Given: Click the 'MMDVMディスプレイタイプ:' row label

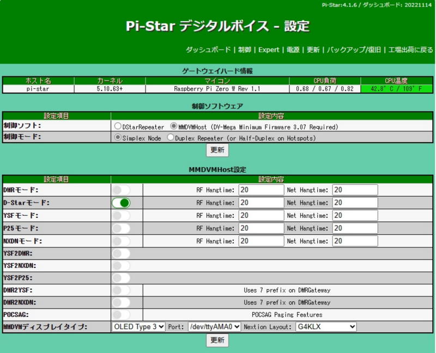Looking at the screenshot, I should 45,327.
